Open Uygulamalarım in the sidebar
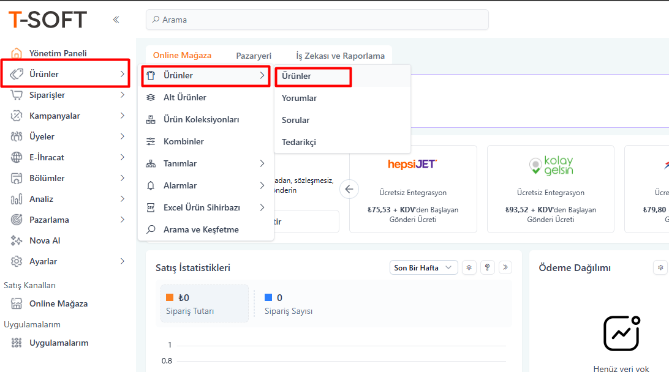Viewport: 669px width, 372px height. (59, 343)
